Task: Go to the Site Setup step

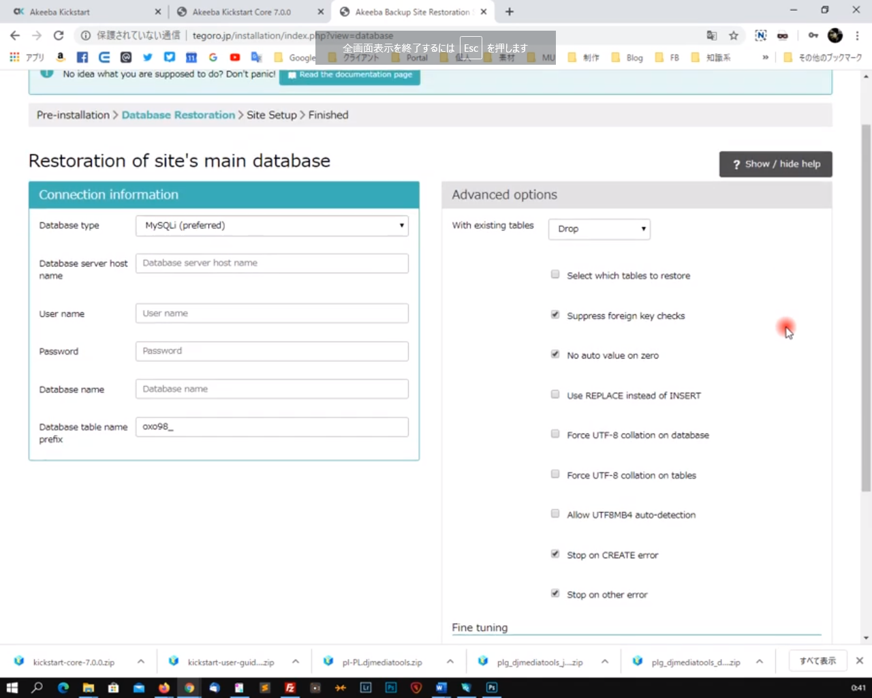Action: coord(271,115)
